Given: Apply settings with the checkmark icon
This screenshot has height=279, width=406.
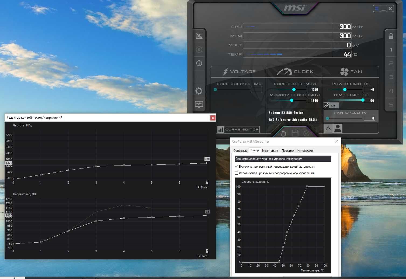Looking at the screenshot, I should coord(306,133).
